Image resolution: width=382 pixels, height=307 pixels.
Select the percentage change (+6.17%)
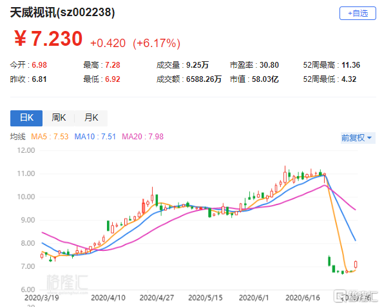[157, 43]
